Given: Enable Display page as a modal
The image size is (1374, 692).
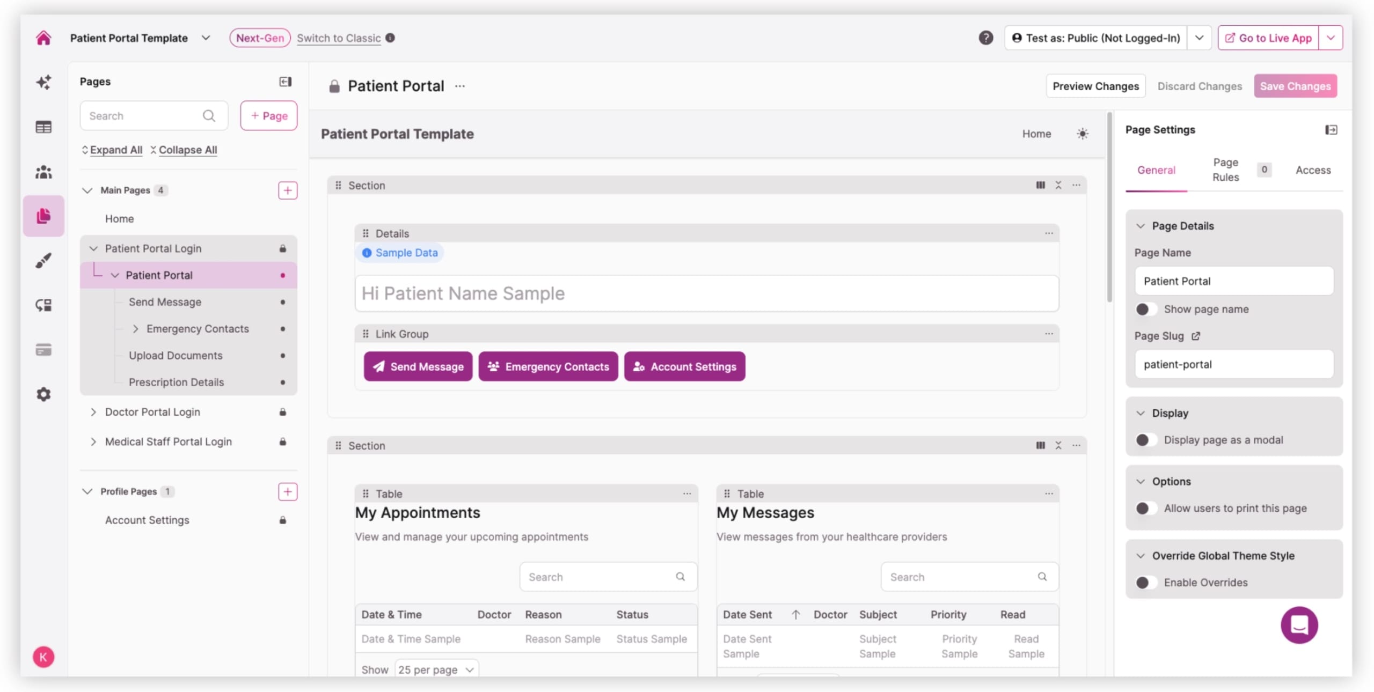Looking at the screenshot, I should tap(1146, 439).
